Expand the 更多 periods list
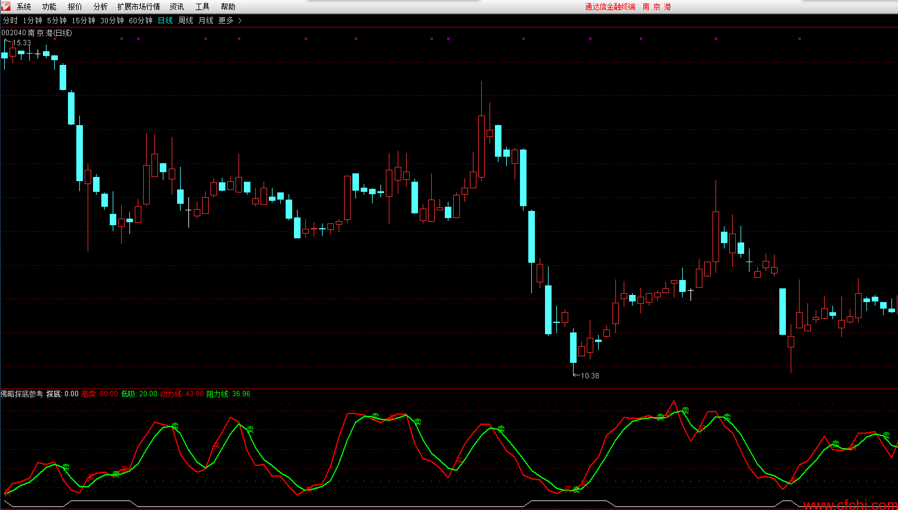898x510 pixels. (230, 20)
